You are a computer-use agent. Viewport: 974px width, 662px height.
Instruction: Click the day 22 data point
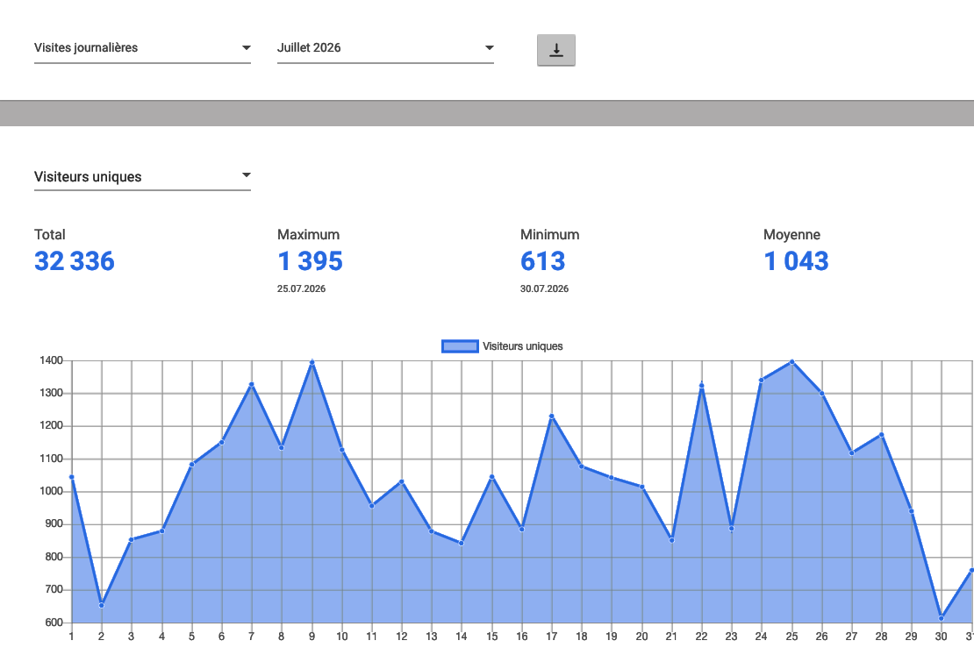[701, 385]
